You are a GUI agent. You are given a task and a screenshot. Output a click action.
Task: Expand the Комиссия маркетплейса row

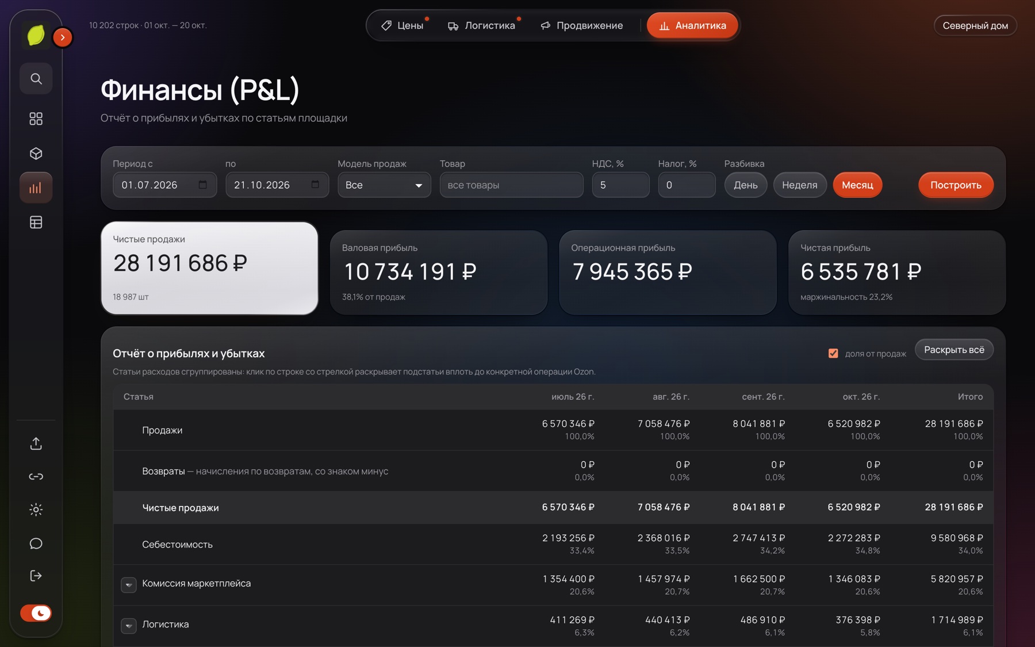coord(129,584)
